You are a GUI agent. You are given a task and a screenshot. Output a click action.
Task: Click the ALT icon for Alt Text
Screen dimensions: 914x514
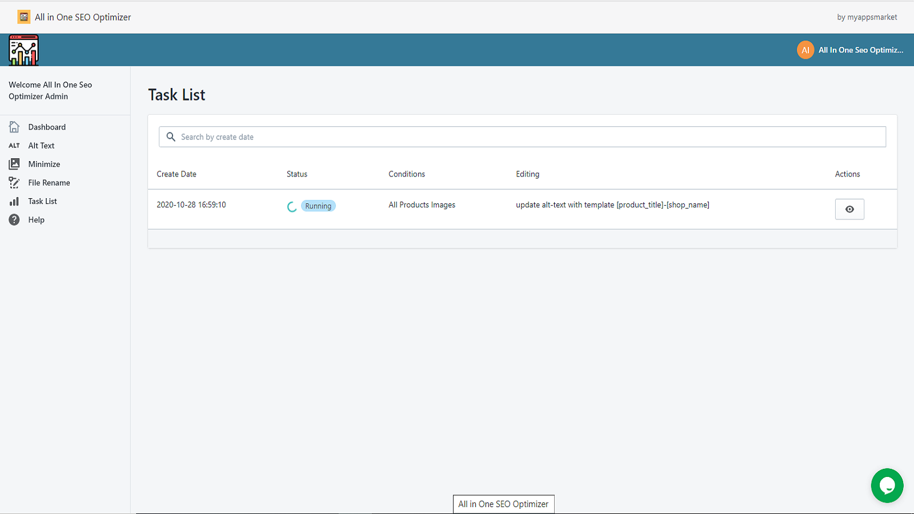point(14,146)
